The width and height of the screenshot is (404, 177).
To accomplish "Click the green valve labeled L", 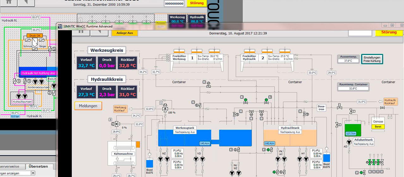I will coord(266,101).
